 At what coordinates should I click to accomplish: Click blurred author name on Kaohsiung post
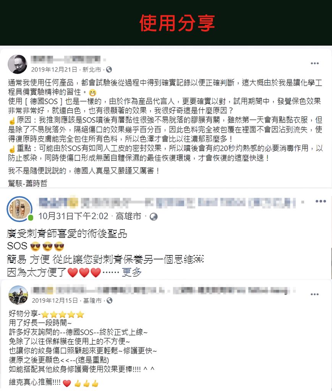pos(167,202)
